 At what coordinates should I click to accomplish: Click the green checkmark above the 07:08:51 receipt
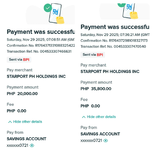[x=48, y=8]
